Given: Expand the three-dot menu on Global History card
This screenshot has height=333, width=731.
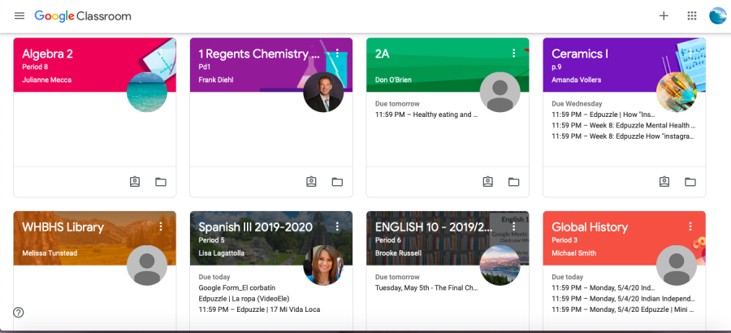Looking at the screenshot, I should (690, 227).
